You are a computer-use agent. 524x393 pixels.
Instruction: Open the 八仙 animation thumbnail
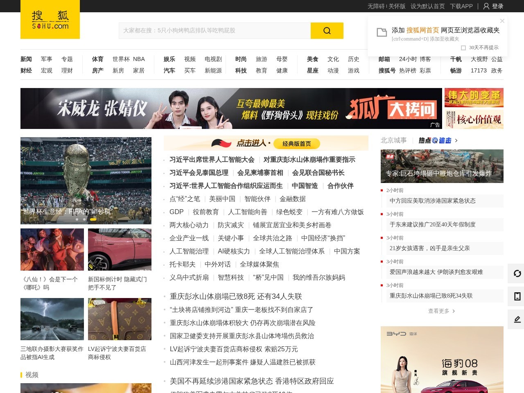52,249
